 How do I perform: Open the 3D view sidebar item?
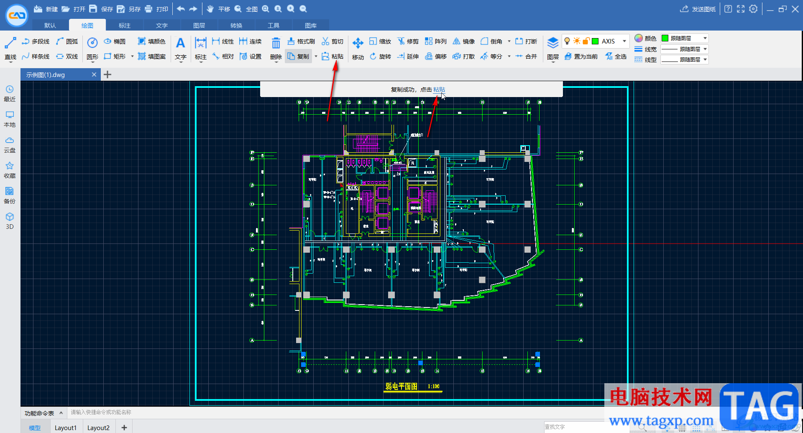click(x=10, y=221)
